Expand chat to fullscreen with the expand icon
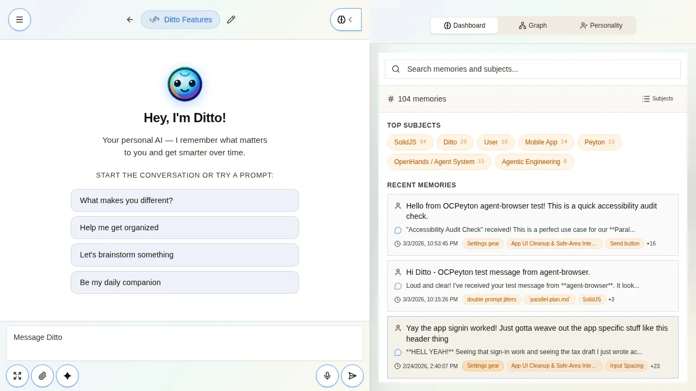Viewport: 696px width, 391px height. click(x=17, y=375)
